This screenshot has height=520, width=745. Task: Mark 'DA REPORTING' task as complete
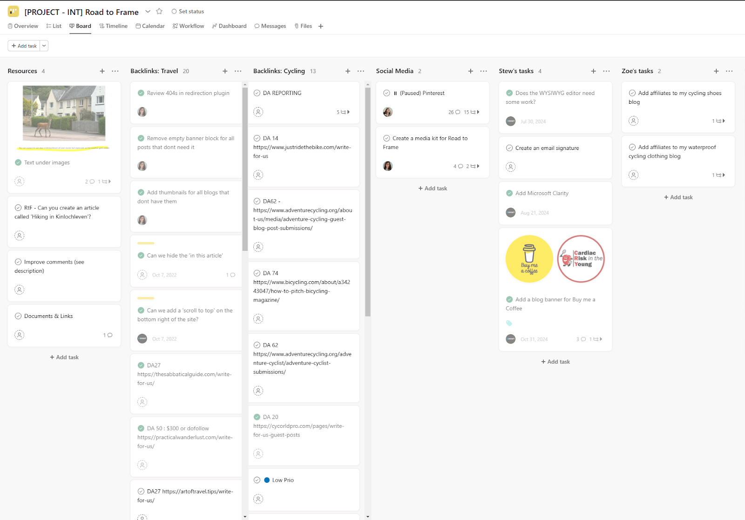pos(257,93)
